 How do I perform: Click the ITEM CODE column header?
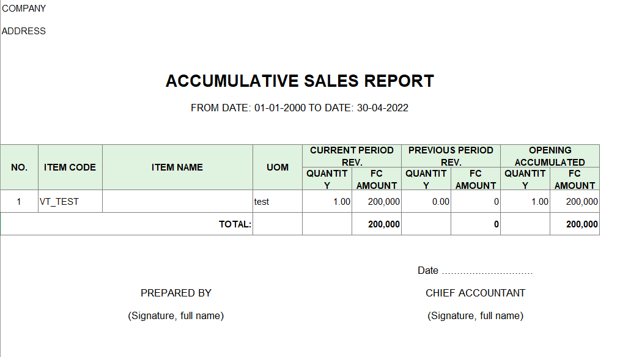tap(70, 167)
